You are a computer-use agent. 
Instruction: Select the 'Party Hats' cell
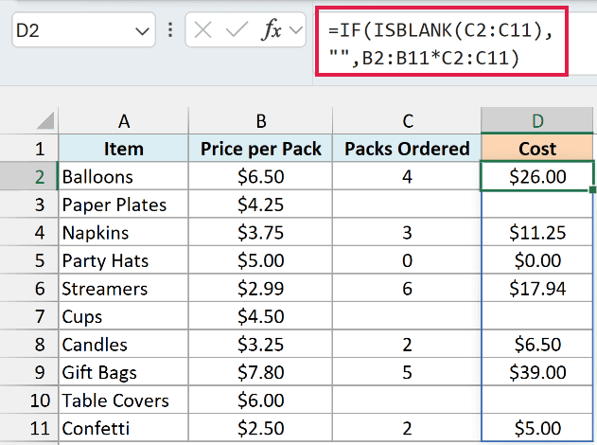point(123,260)
